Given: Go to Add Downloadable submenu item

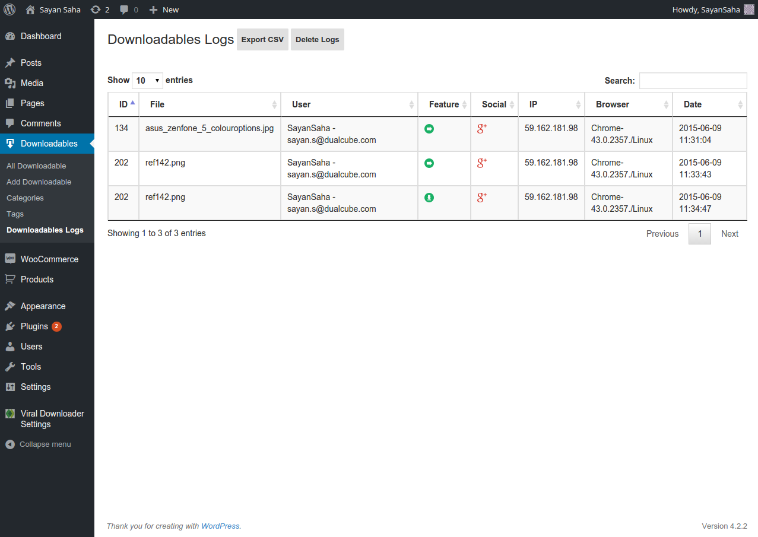Looking at the screenshot, I should click(x=39, y=182).
